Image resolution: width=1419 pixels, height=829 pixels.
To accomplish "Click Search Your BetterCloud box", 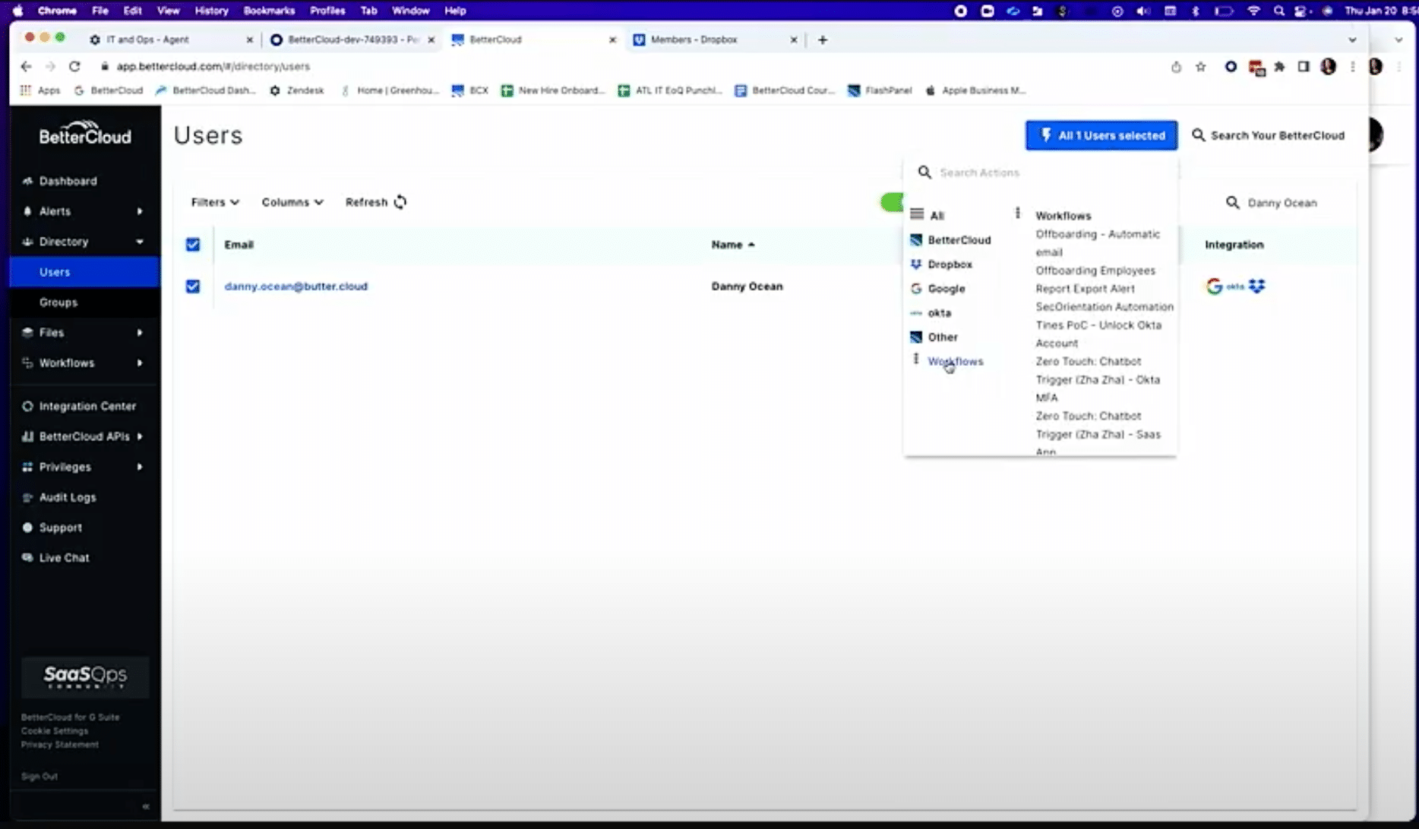I will coord(1269,135).
